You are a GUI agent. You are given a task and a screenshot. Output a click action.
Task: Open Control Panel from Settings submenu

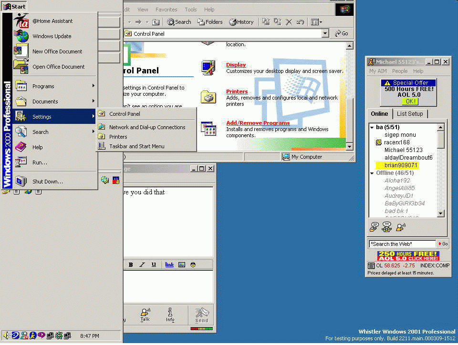tap(146, 114)
